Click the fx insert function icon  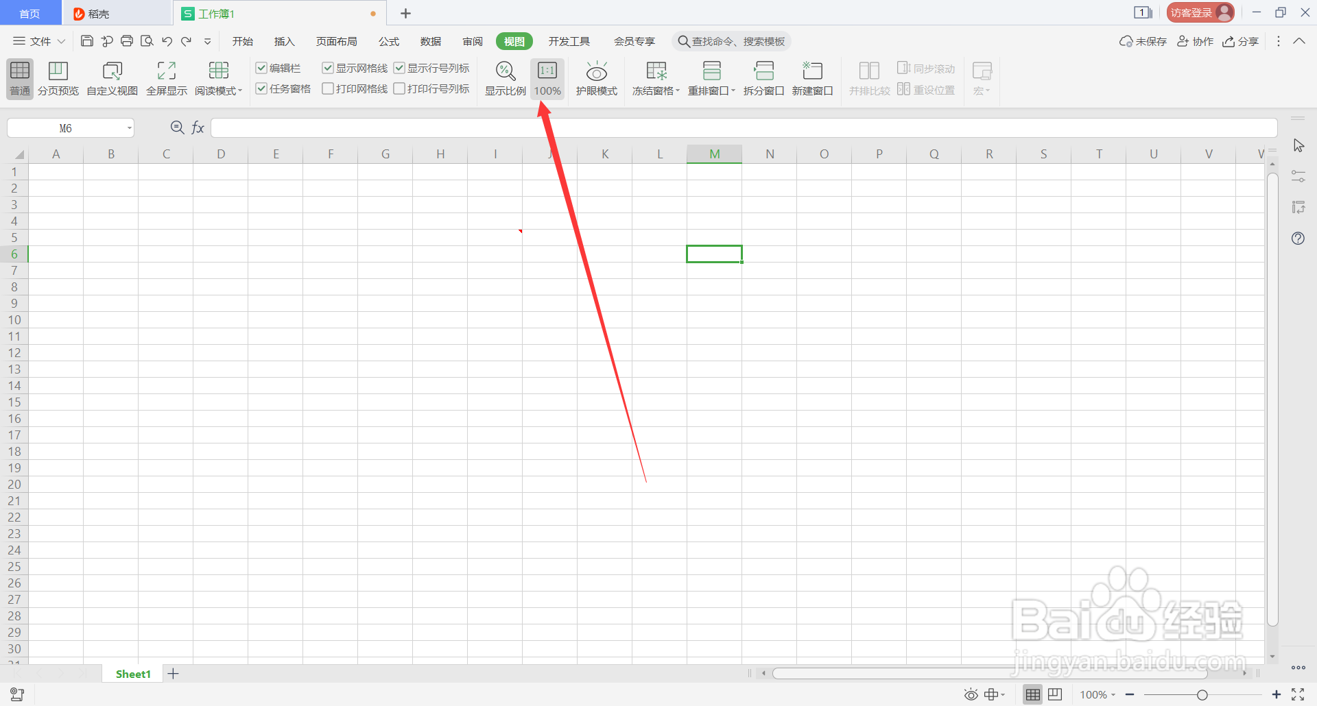198,127
